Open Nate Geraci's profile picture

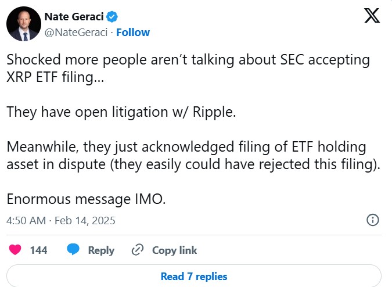[x=23, y=23]
